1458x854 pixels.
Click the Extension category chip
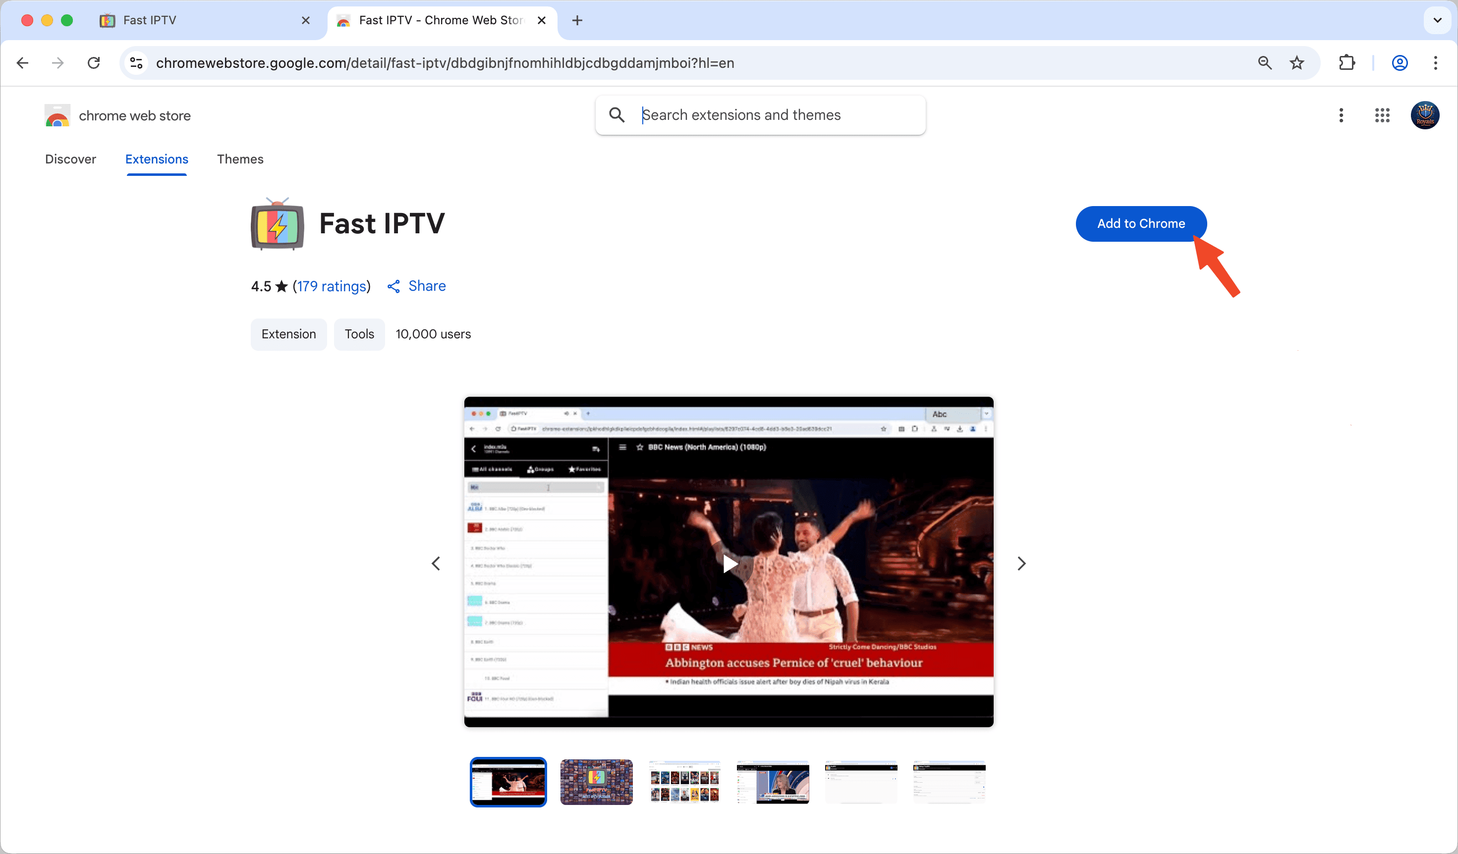pos(289,334)
